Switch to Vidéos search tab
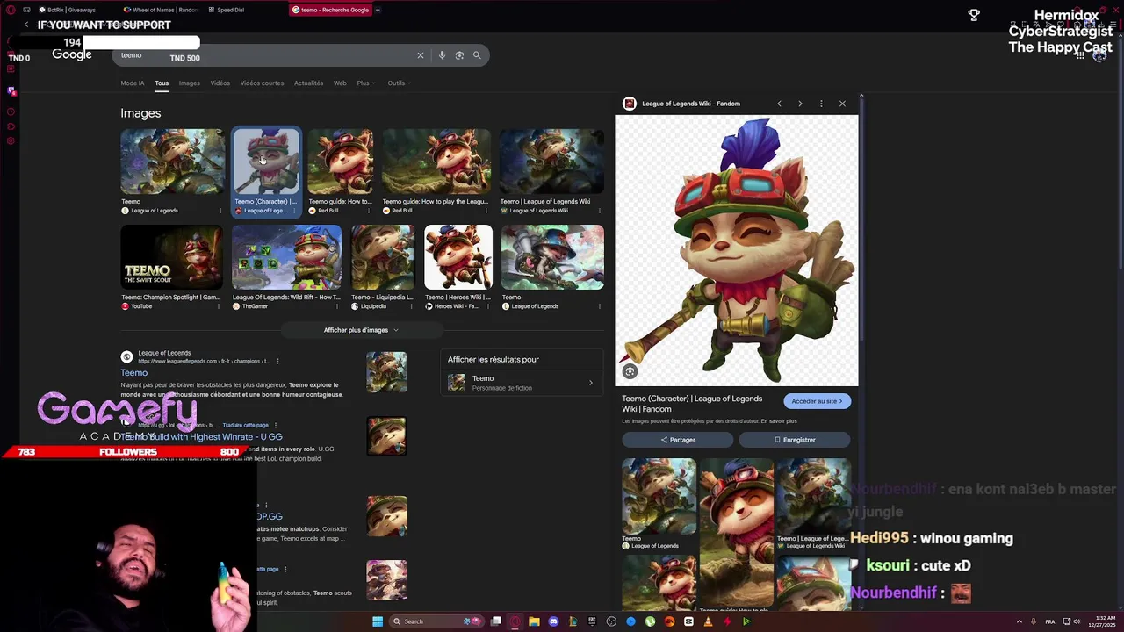The image size is (1124, 632). 220,83
